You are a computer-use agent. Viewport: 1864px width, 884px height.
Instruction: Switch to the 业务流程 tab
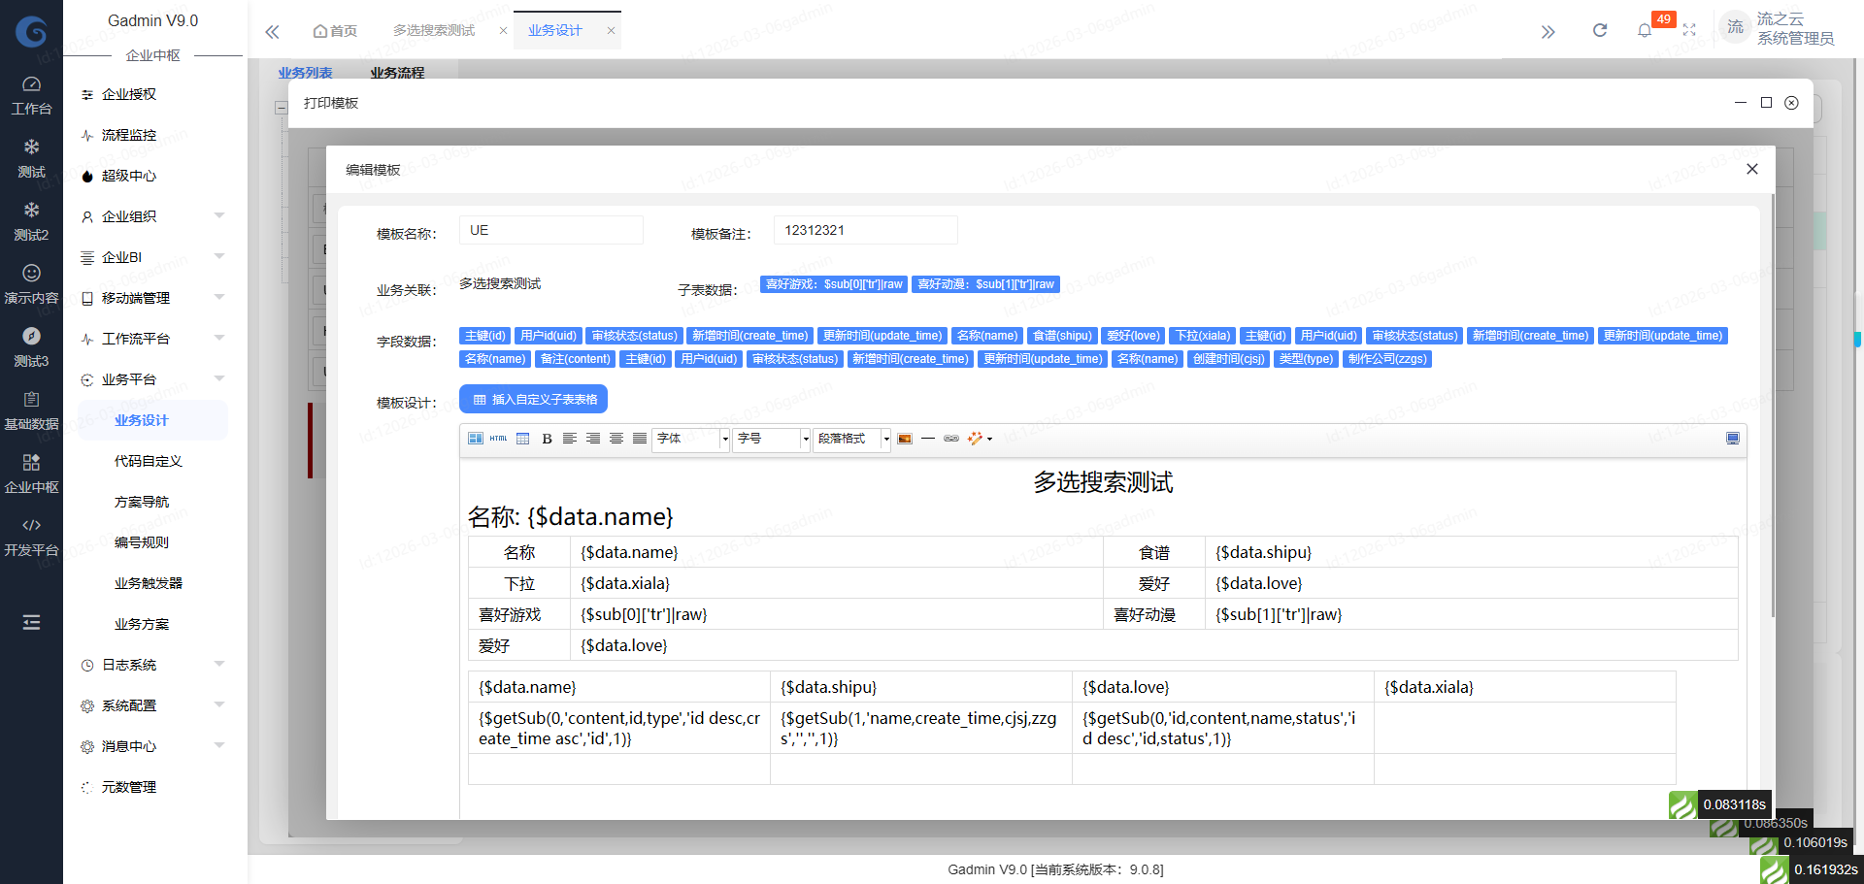397,72
